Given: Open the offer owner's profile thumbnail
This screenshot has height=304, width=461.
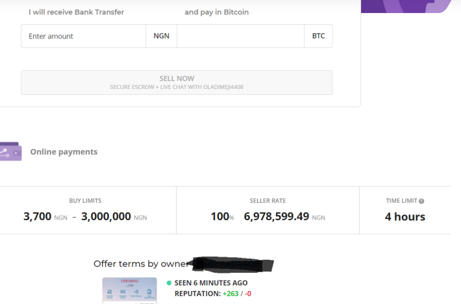Looking at the screenshot, I should click(x=129, y=290).
